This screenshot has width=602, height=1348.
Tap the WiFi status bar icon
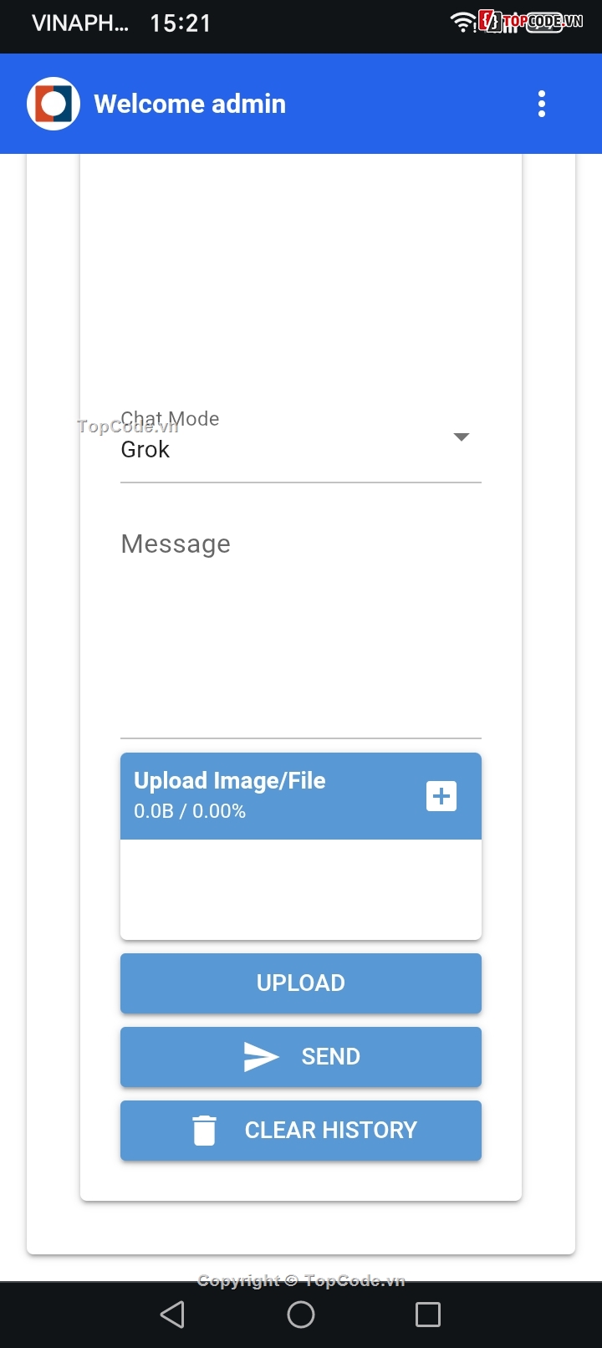462,22
